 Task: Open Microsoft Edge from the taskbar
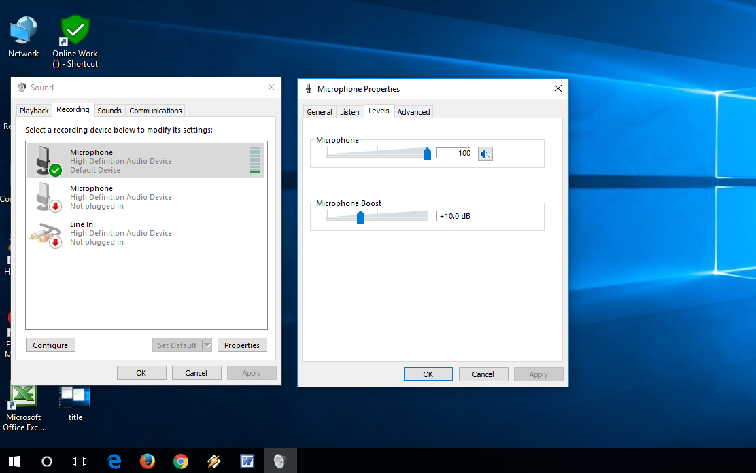(x=114, y=461)
